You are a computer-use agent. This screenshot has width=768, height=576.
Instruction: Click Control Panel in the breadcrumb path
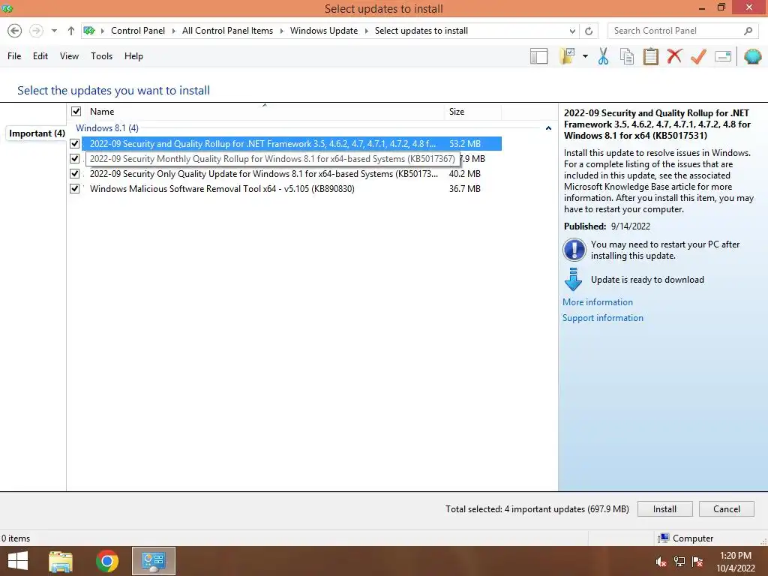[x=138, y=31]
